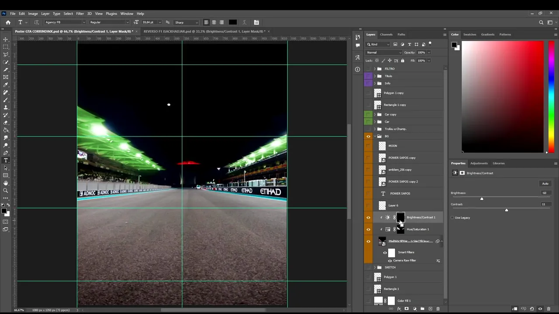Switch to the Swatches tab
559x314 pixels.
(469, 34)
